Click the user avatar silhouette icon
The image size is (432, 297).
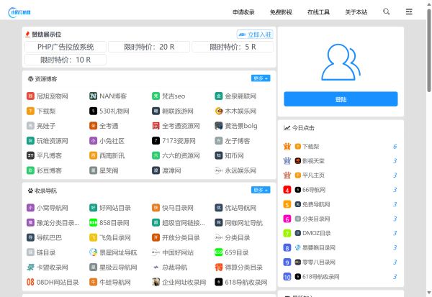341,63
